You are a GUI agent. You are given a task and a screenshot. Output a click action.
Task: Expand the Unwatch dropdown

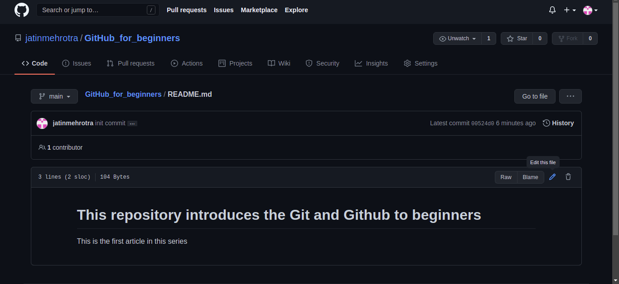coord(457,38)
